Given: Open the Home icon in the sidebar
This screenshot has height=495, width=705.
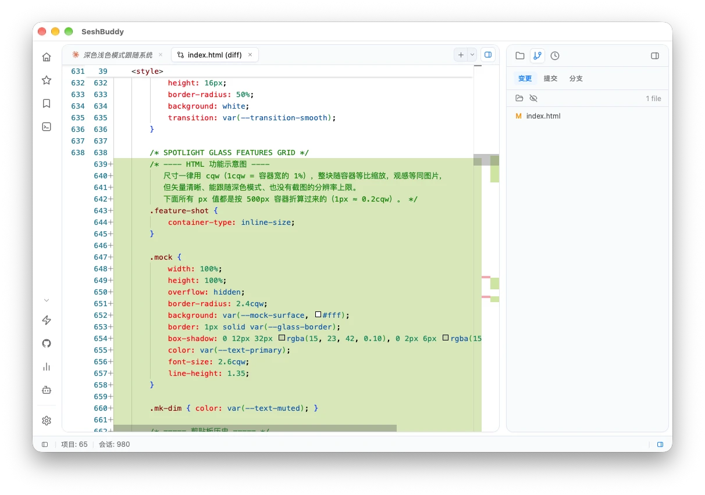Looking at the screenshot, I should point(47,57).
